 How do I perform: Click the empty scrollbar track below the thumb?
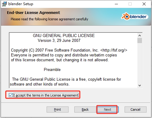[140, 63]
